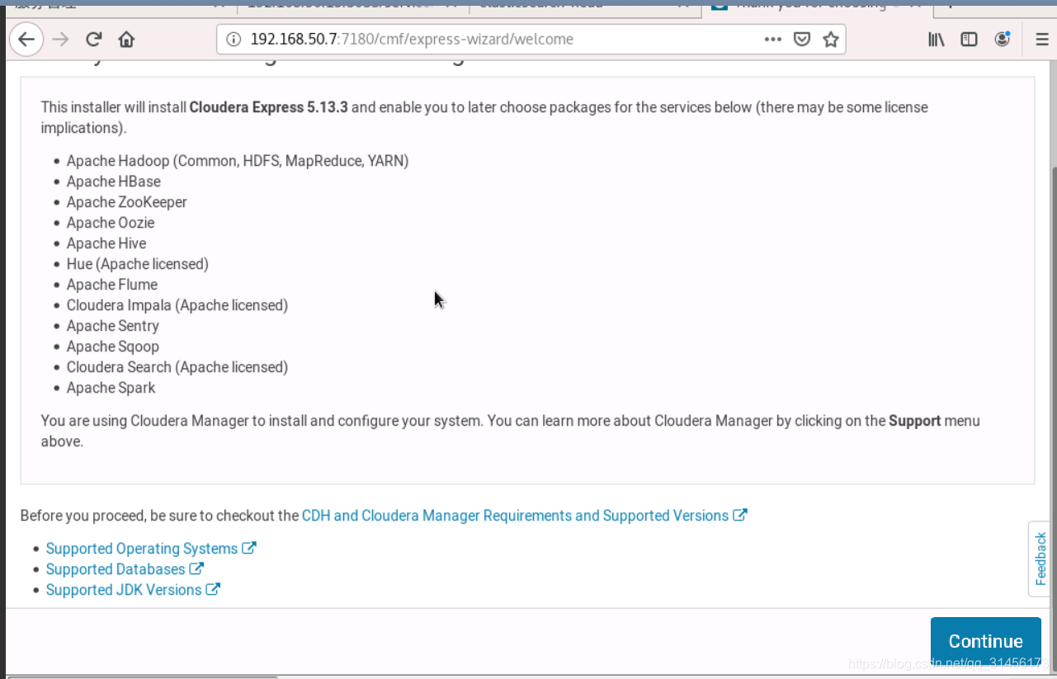This screenshot has height=679, width=1057.
Task: Reload the current page
Action: (x=94, y=39)
